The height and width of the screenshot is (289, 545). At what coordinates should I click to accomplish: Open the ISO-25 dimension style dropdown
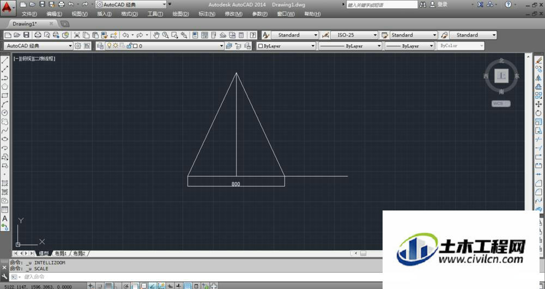(x=375, y=35)
